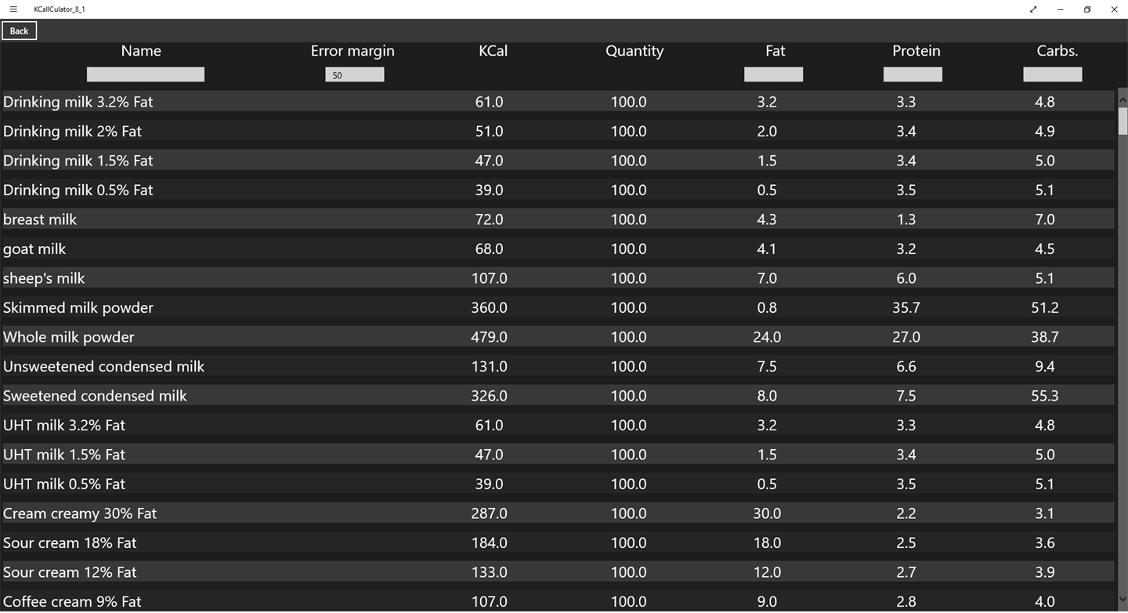The width and height of the screenshot is (1128, 613).
Task: Open the hamburger menu icon
Action: pos(13,9)
